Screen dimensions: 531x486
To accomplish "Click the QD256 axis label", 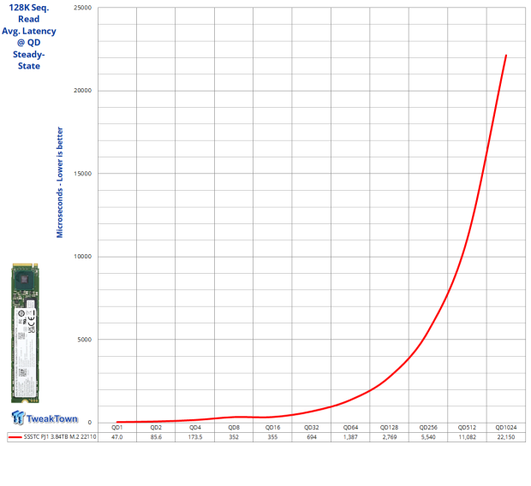I will (x=428, y=428).
